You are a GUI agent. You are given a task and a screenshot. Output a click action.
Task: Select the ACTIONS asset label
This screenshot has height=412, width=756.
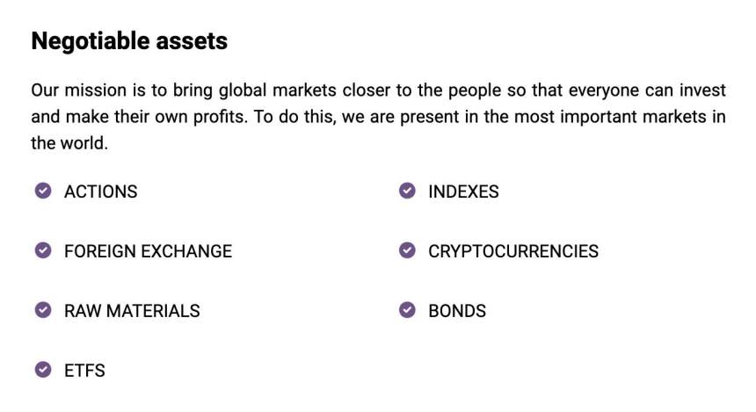(100, 192)
